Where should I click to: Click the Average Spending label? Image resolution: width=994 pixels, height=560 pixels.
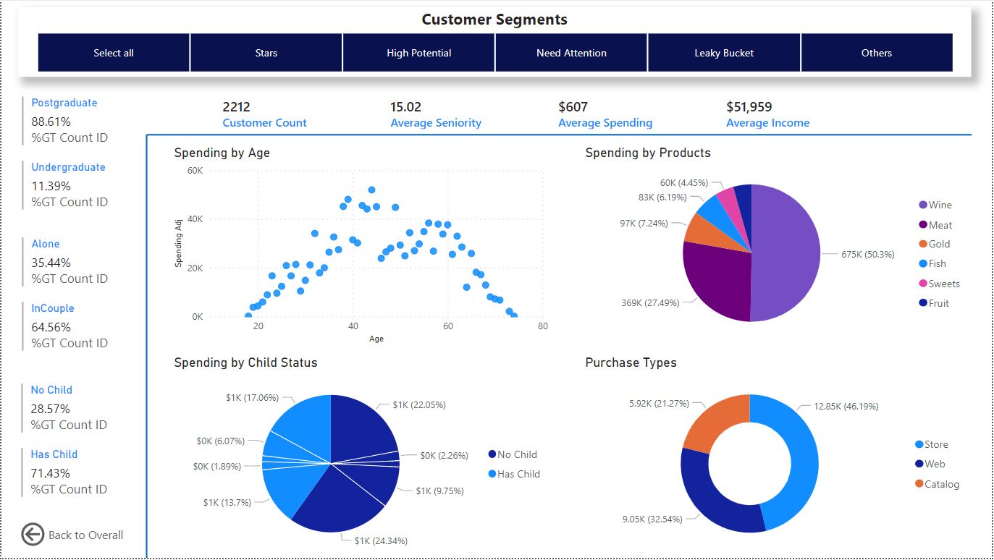[605, 123]
